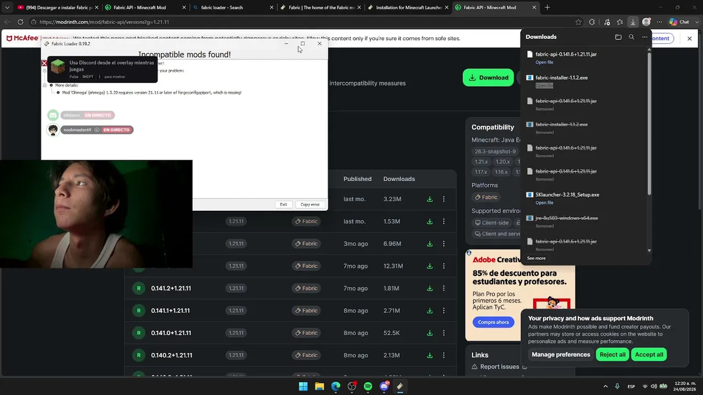703x395 pixels.
Task: Click the browser Downloads toolbar icon
Action: [x=633, y=22]
